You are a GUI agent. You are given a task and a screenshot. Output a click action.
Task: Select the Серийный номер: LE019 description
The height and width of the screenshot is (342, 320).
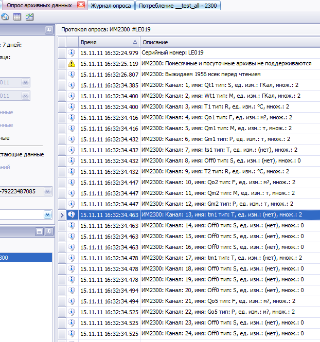tap(172, 52)
